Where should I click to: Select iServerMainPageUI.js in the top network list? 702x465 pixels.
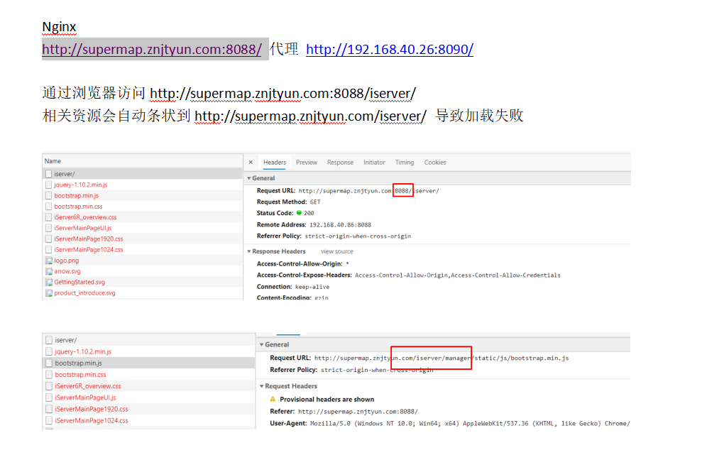click(143, 228)
